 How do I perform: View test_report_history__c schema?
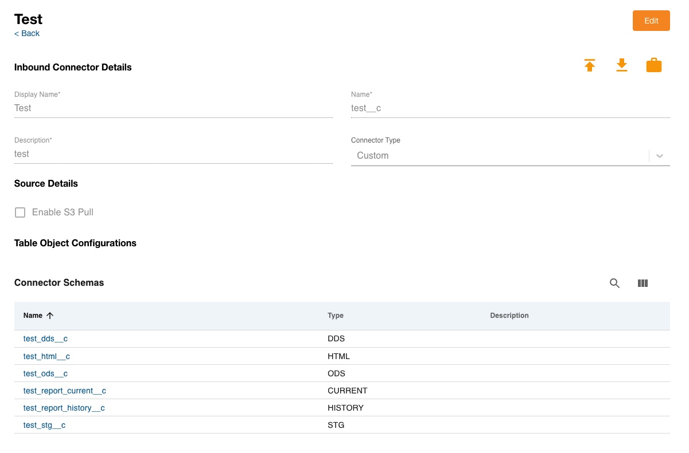click(x=64, y=408)
